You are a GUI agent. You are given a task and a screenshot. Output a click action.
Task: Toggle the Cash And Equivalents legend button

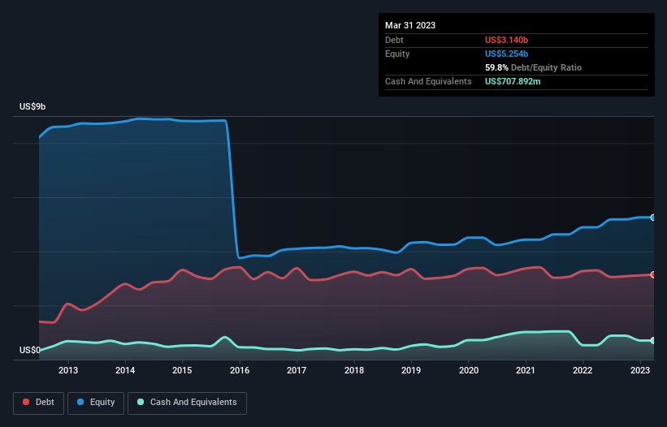187,403
